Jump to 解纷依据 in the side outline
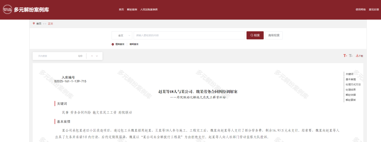The height and width of the screenshot is (142, 381). [x=351, y=95]
